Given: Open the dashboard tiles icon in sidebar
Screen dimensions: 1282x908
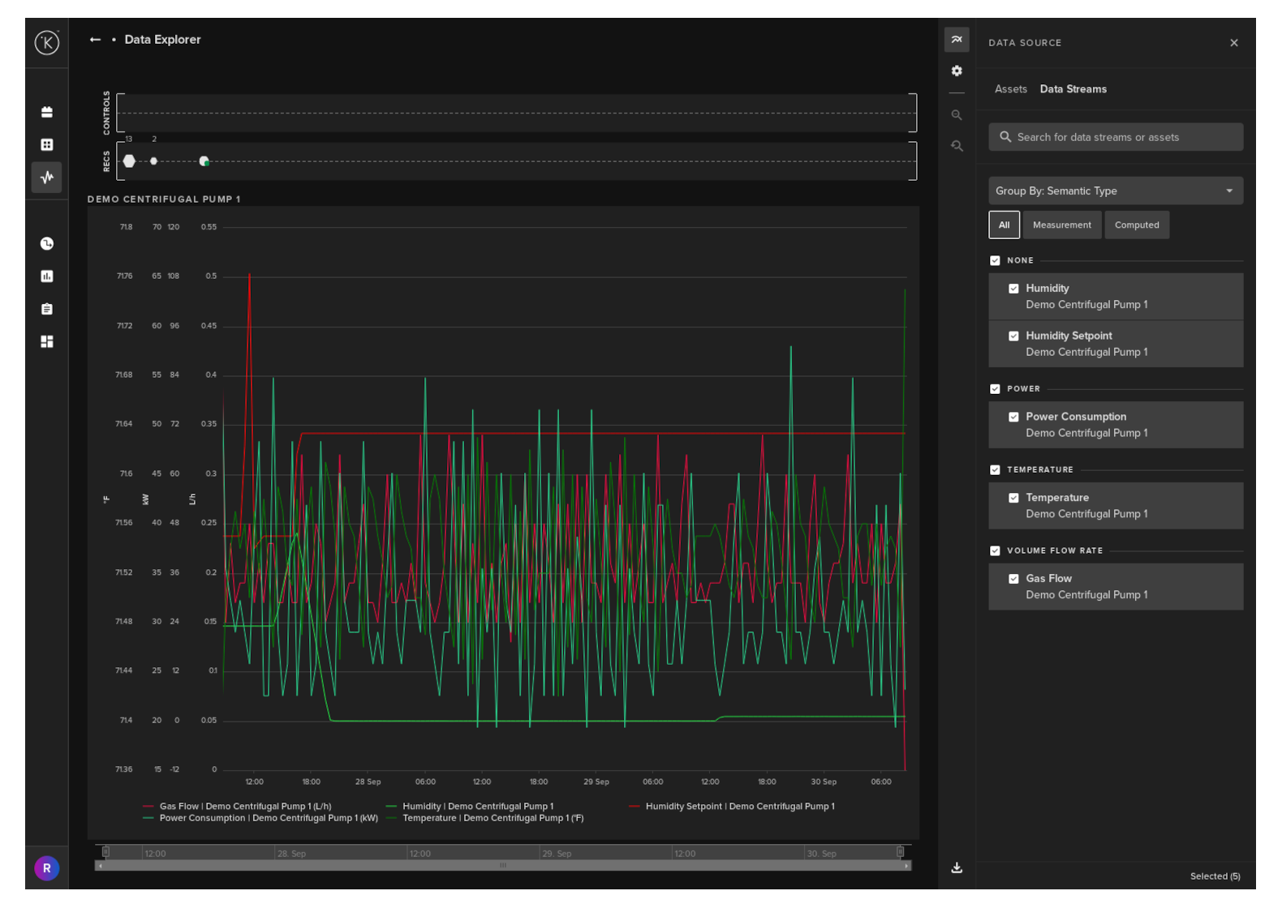Looking at the screenshot, I should point(47,341).
